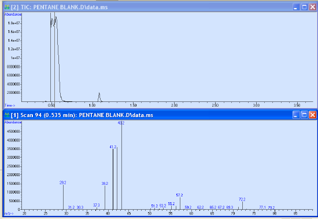Close the Scan 94 spectrum window
This screenshot has width=318, height=219.
[x=313, y=115]
